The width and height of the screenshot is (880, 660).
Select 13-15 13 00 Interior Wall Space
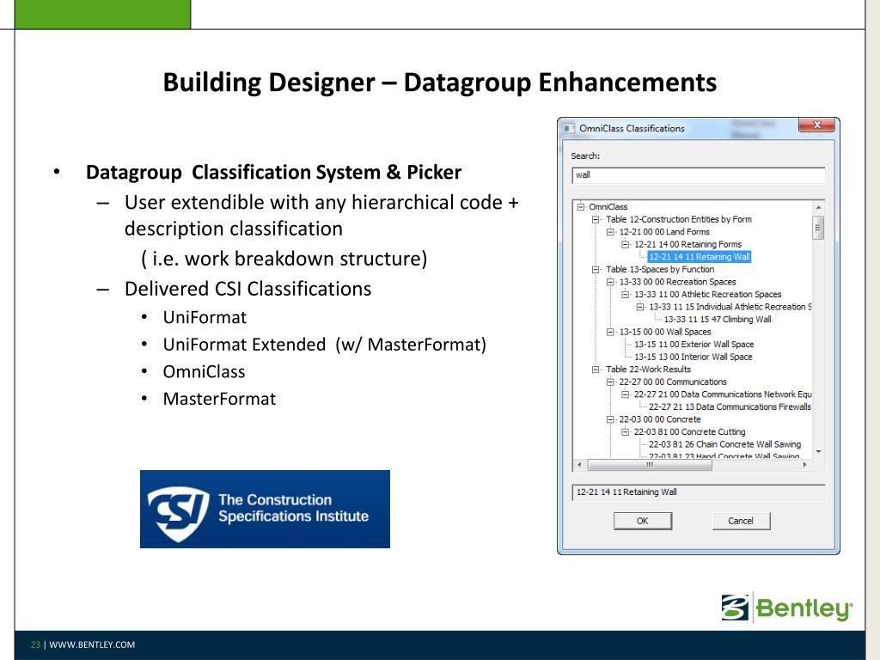point(694,357)
